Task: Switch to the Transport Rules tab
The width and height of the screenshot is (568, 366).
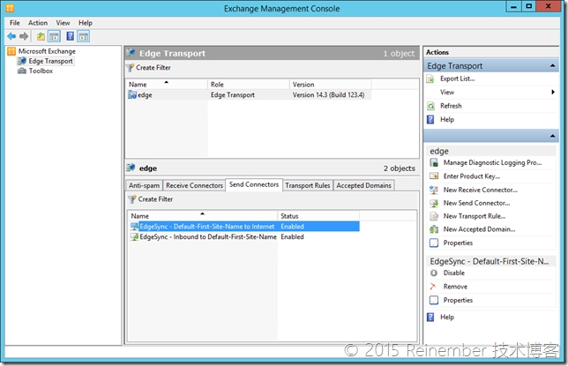Action: point(307,185)
